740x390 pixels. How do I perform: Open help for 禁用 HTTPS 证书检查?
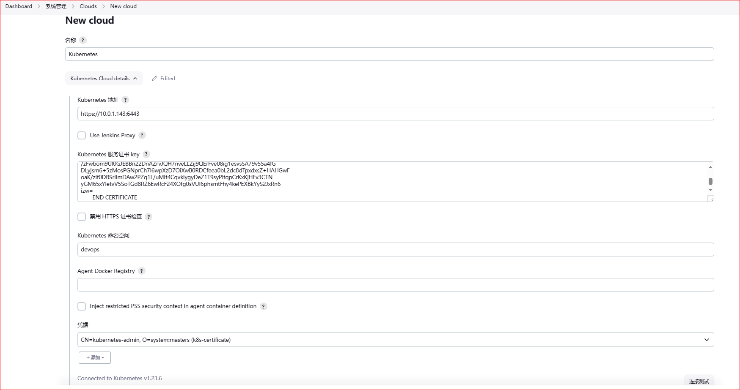coord(149,217)
